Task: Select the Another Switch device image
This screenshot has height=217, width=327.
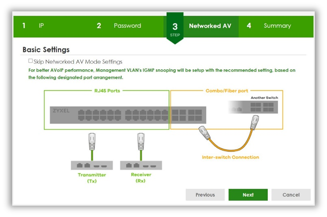Action: (x=253, y=107)
